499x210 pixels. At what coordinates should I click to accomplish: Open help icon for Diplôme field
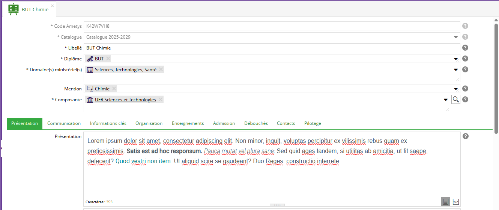pyautogui.click(x=465, y=58)
